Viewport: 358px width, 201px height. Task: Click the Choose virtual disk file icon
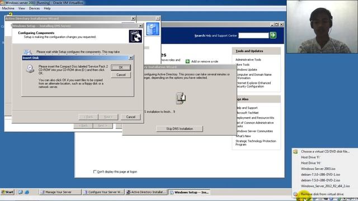tap(295, 151)
